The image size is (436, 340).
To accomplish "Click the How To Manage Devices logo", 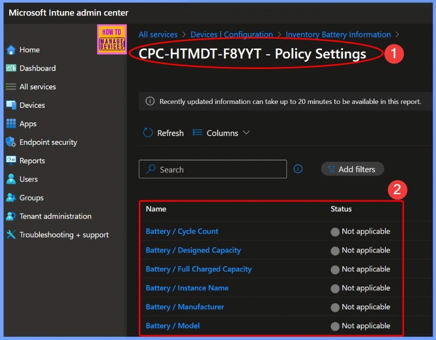I will (x=112, y=39).
